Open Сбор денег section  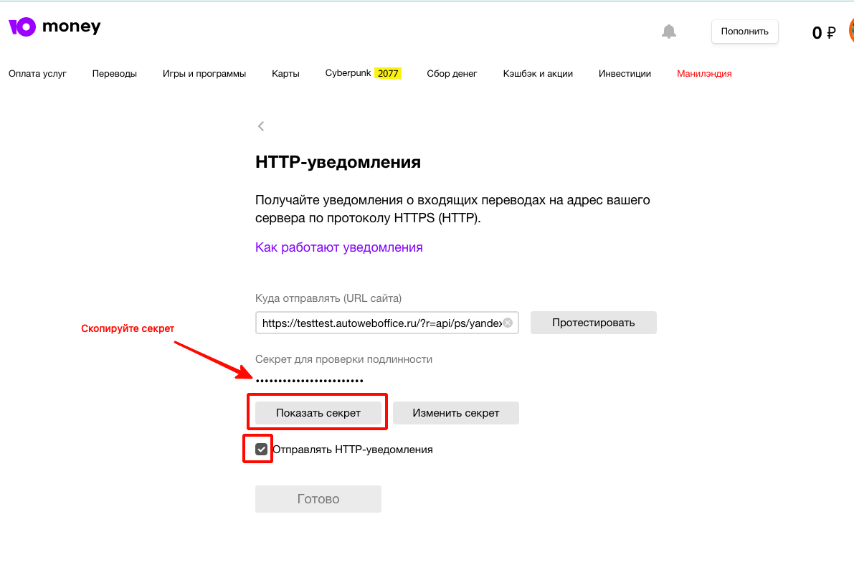tap(452, 73)
